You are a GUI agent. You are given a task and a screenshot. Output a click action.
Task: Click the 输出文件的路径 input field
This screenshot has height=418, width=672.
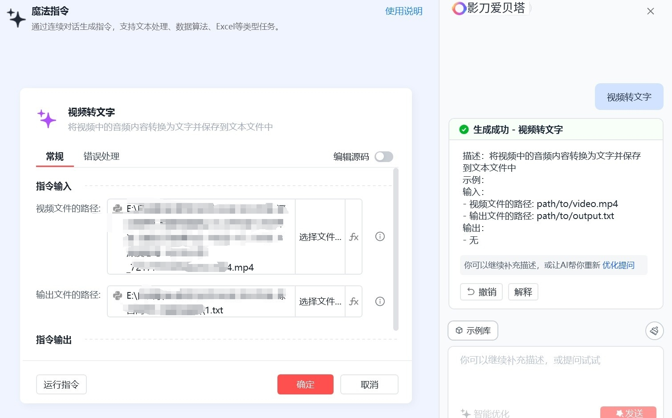click(x=201, y=301)
